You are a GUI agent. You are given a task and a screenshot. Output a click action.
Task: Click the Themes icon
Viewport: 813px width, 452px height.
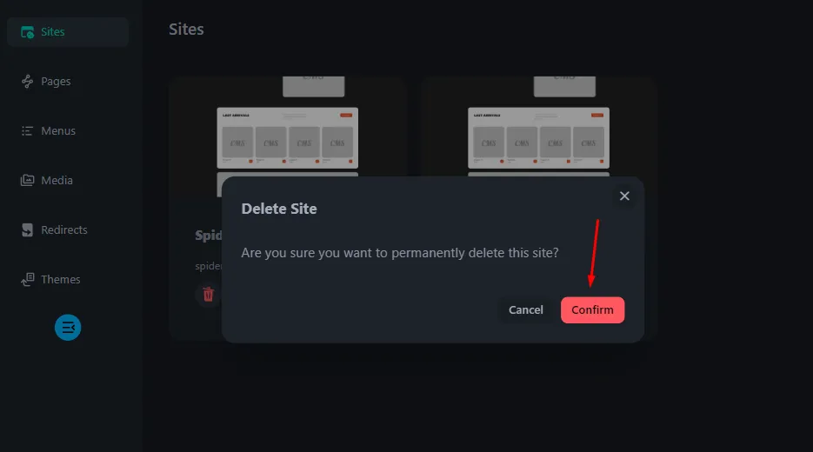click(x=28, y=279)
